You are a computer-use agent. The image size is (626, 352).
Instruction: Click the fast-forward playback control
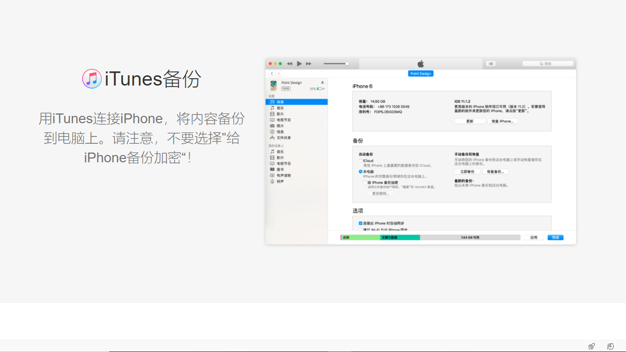(308, 64)
